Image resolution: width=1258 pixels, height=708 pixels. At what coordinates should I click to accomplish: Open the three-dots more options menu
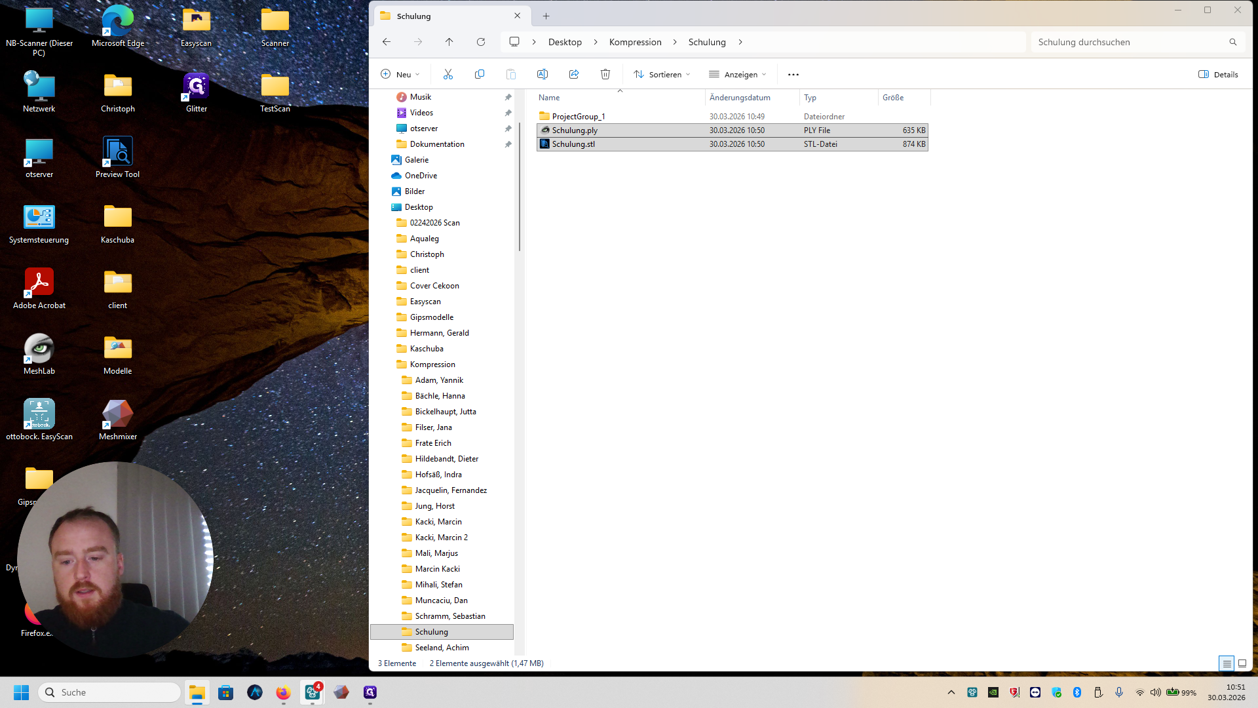(793, 74)
